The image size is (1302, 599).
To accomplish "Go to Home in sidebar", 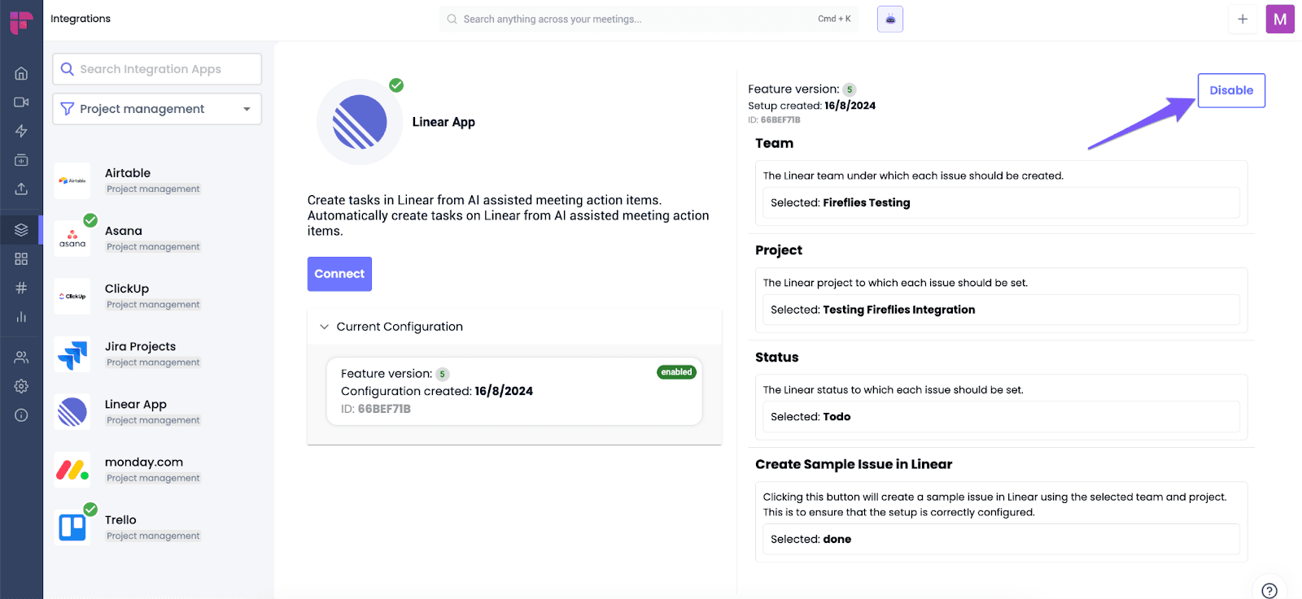I will 21,73.
